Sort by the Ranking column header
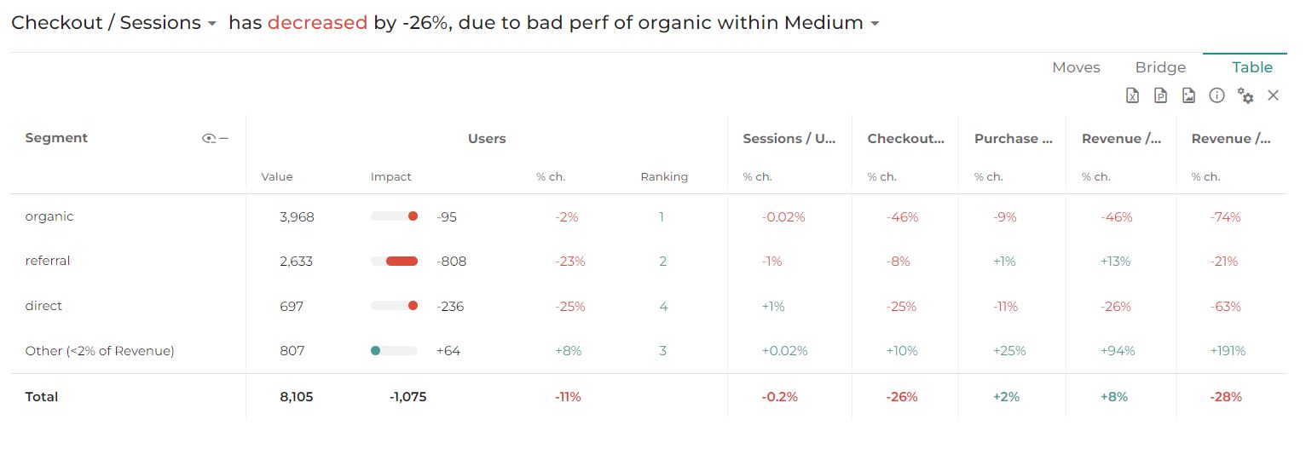Viewport: 1306px width, 466px height. pyautogui.click(x=664, y=177)
